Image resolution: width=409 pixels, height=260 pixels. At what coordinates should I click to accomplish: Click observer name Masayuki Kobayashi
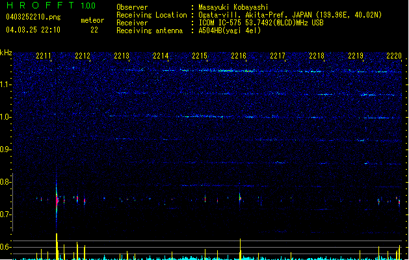pos(233,7)
